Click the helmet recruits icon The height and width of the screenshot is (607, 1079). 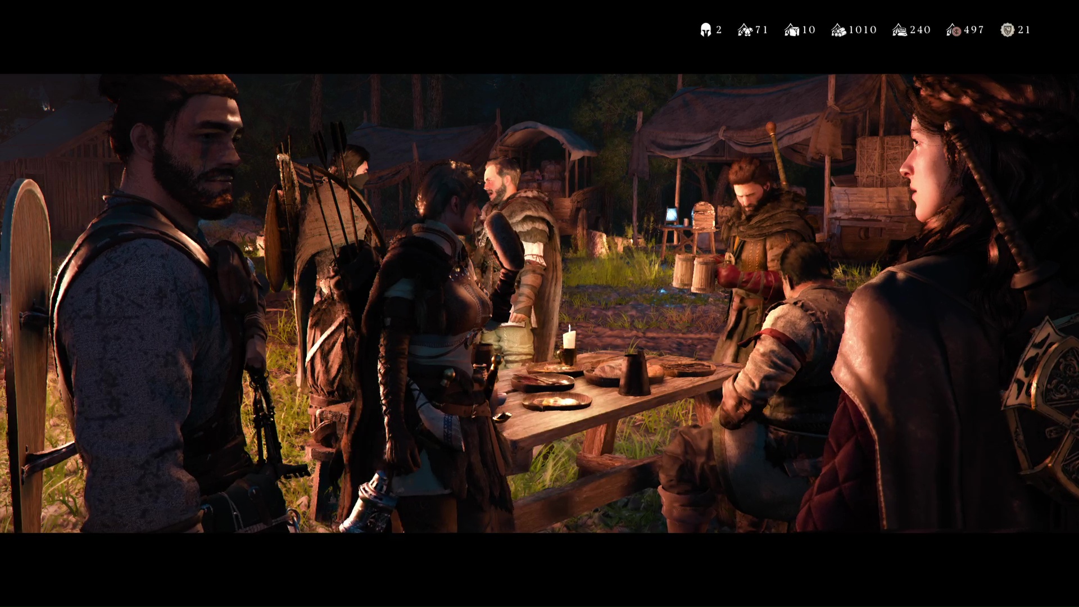[706, 30]
